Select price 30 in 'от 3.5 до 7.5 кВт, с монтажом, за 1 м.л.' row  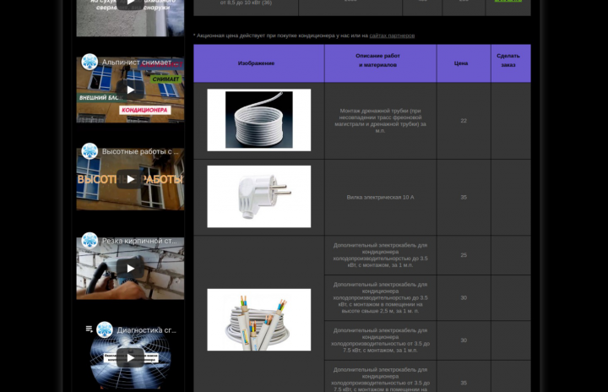(464, 340)
